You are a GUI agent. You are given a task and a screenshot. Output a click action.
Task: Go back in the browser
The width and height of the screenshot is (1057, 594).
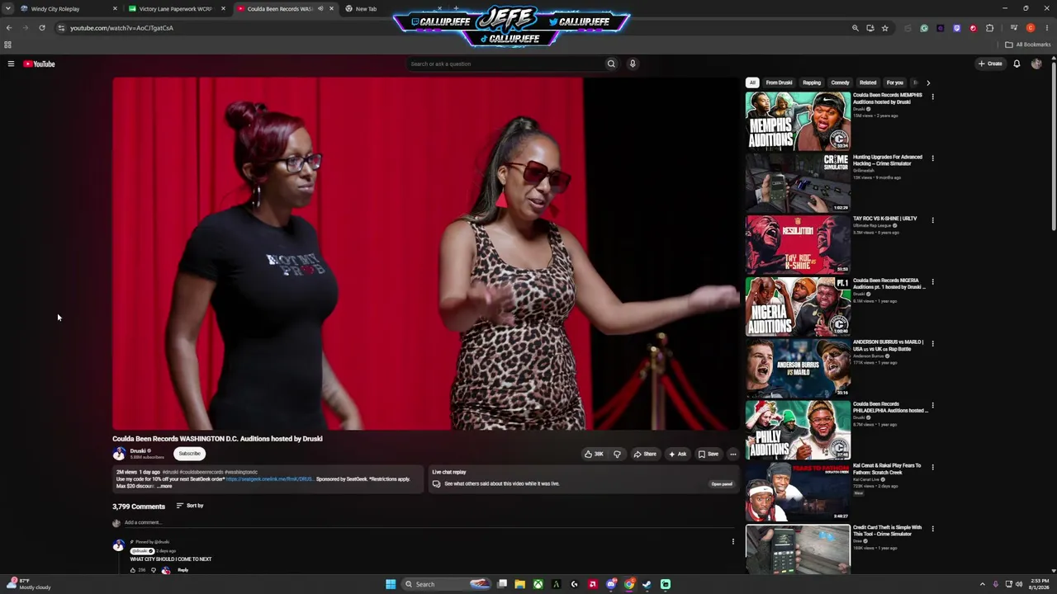click(x=9, y=28)
